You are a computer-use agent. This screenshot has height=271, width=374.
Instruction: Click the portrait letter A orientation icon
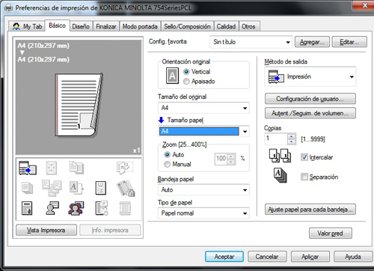pos(172,76)
